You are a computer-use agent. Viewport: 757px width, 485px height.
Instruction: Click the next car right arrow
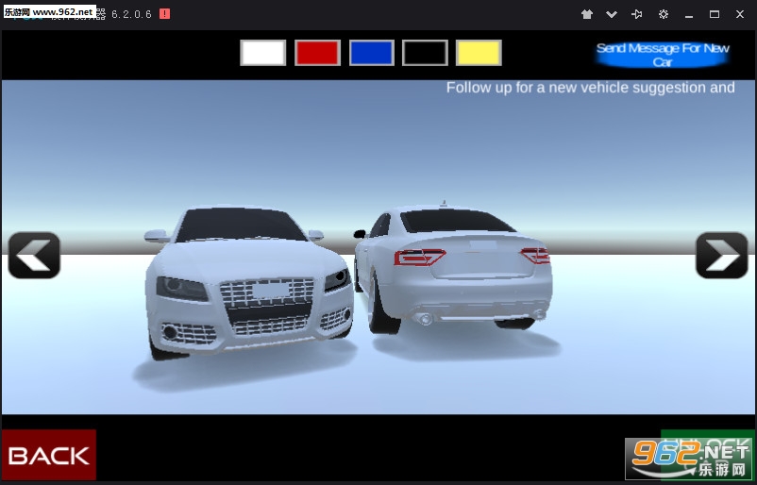click(x=722, y=256)
